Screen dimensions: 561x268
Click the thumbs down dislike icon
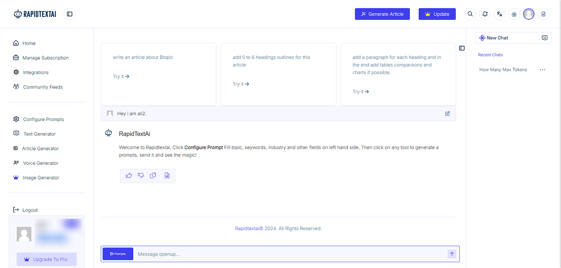[141, 176]
